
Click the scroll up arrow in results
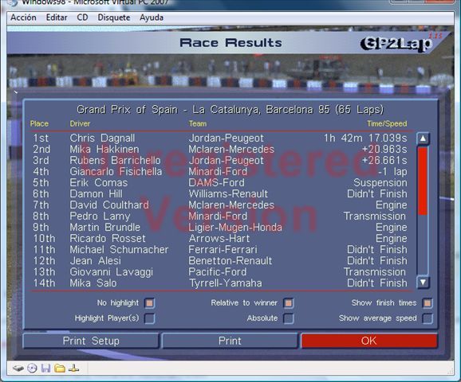coord(423,138)
